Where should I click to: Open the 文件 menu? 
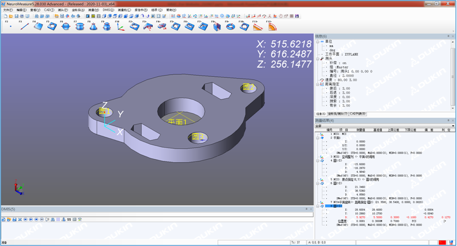click(x=7, y=10)
